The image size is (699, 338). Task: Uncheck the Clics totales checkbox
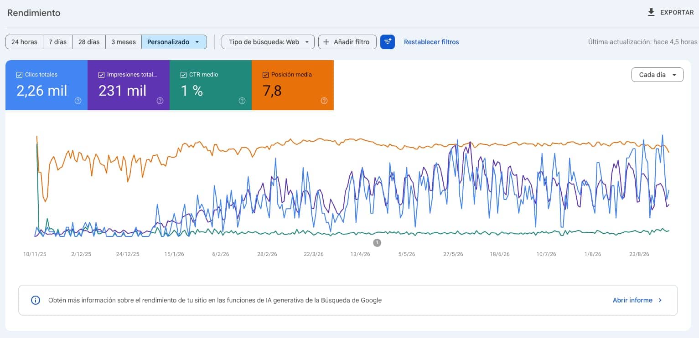[x=19, y=75]
